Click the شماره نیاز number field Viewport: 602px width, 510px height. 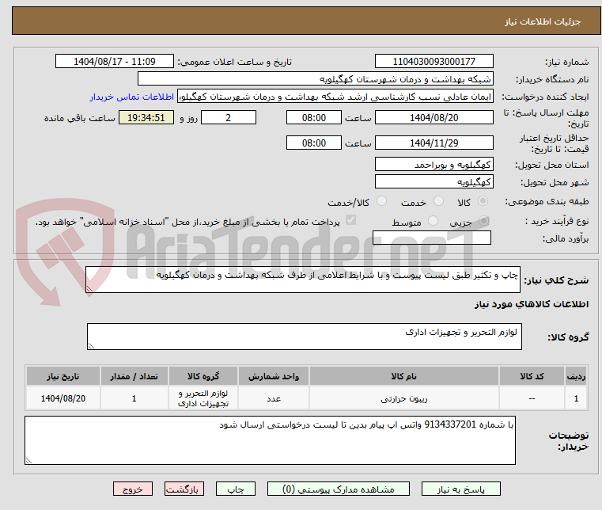(x=434, y=61)
